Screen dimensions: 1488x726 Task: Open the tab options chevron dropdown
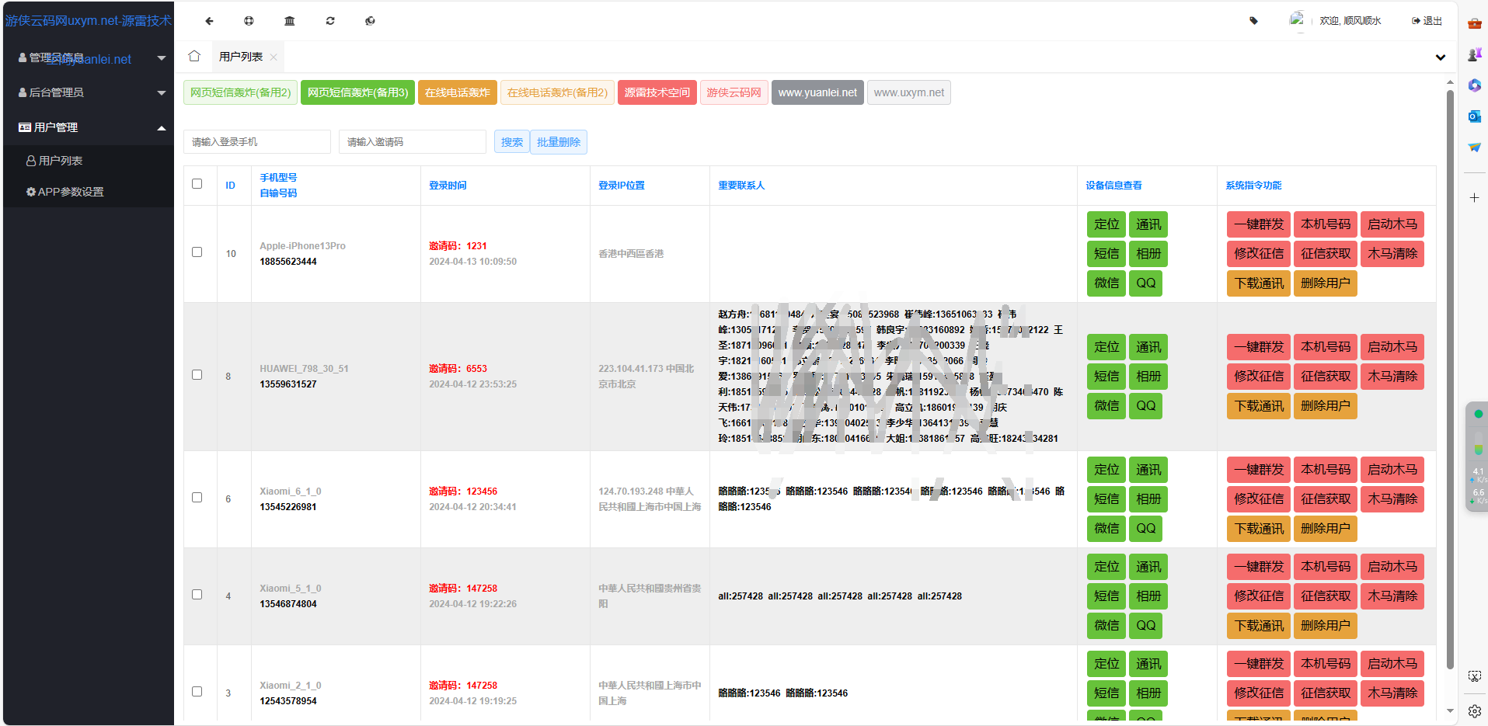(x=1440, y=57)
